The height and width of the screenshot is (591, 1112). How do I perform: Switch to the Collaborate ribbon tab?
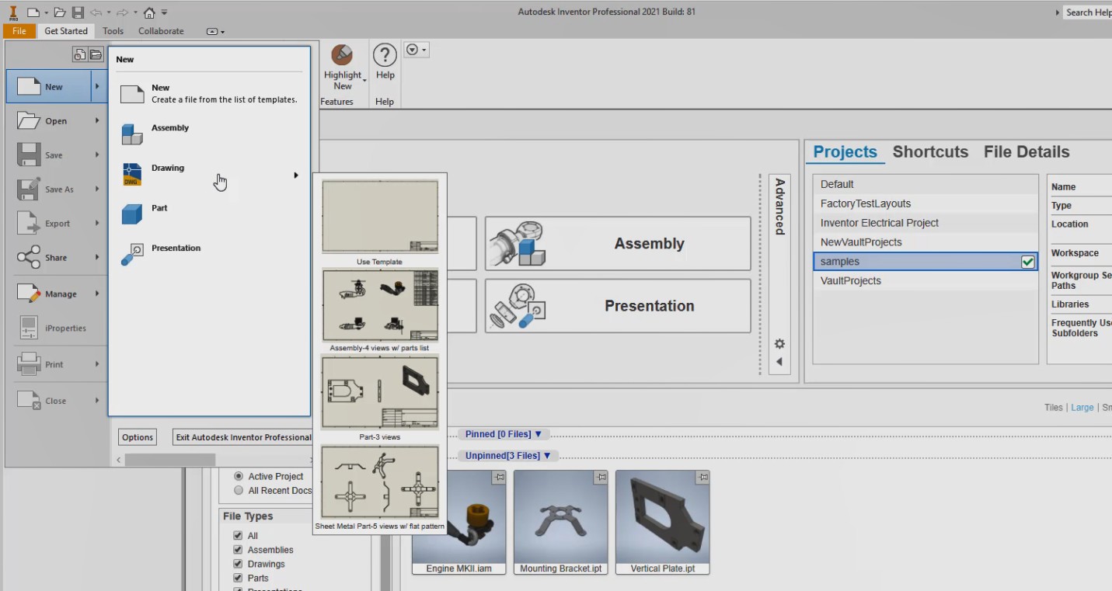[161, 31]
